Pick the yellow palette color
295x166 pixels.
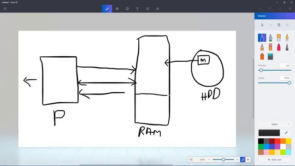289,141
